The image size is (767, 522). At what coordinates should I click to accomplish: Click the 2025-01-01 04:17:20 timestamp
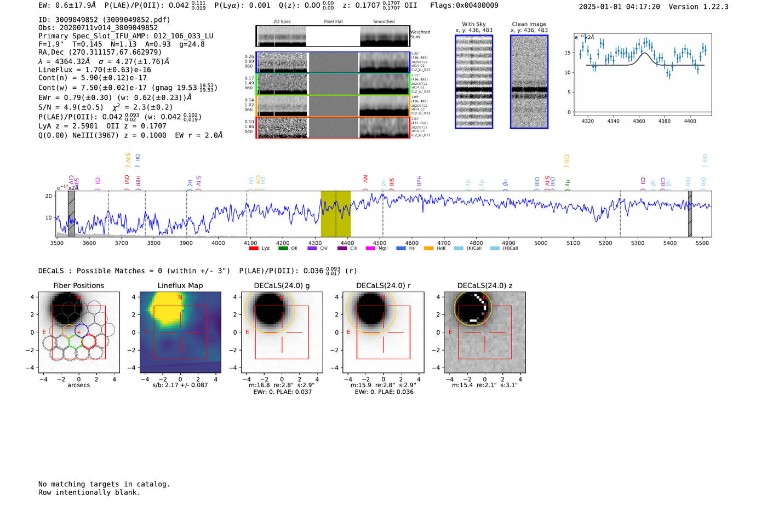point(619,7)
